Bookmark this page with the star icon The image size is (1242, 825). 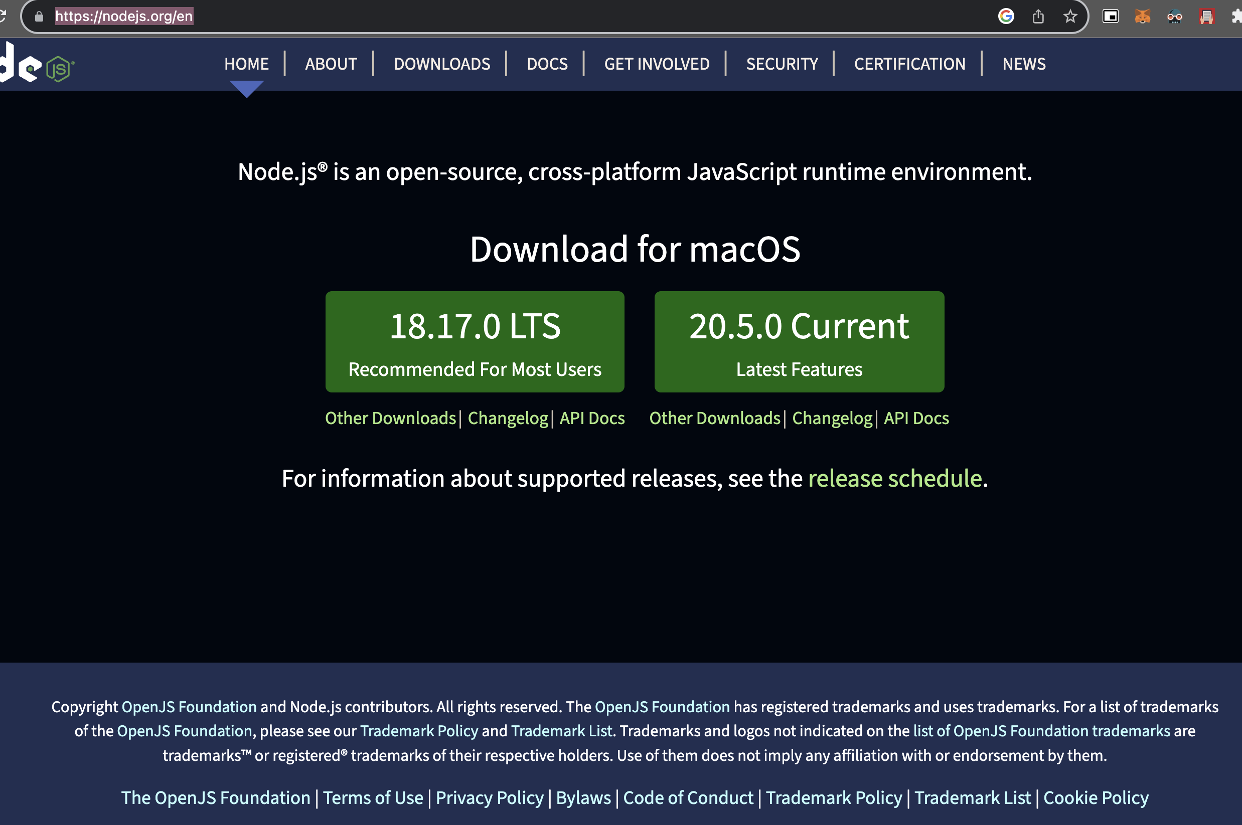coord(1070,17)
